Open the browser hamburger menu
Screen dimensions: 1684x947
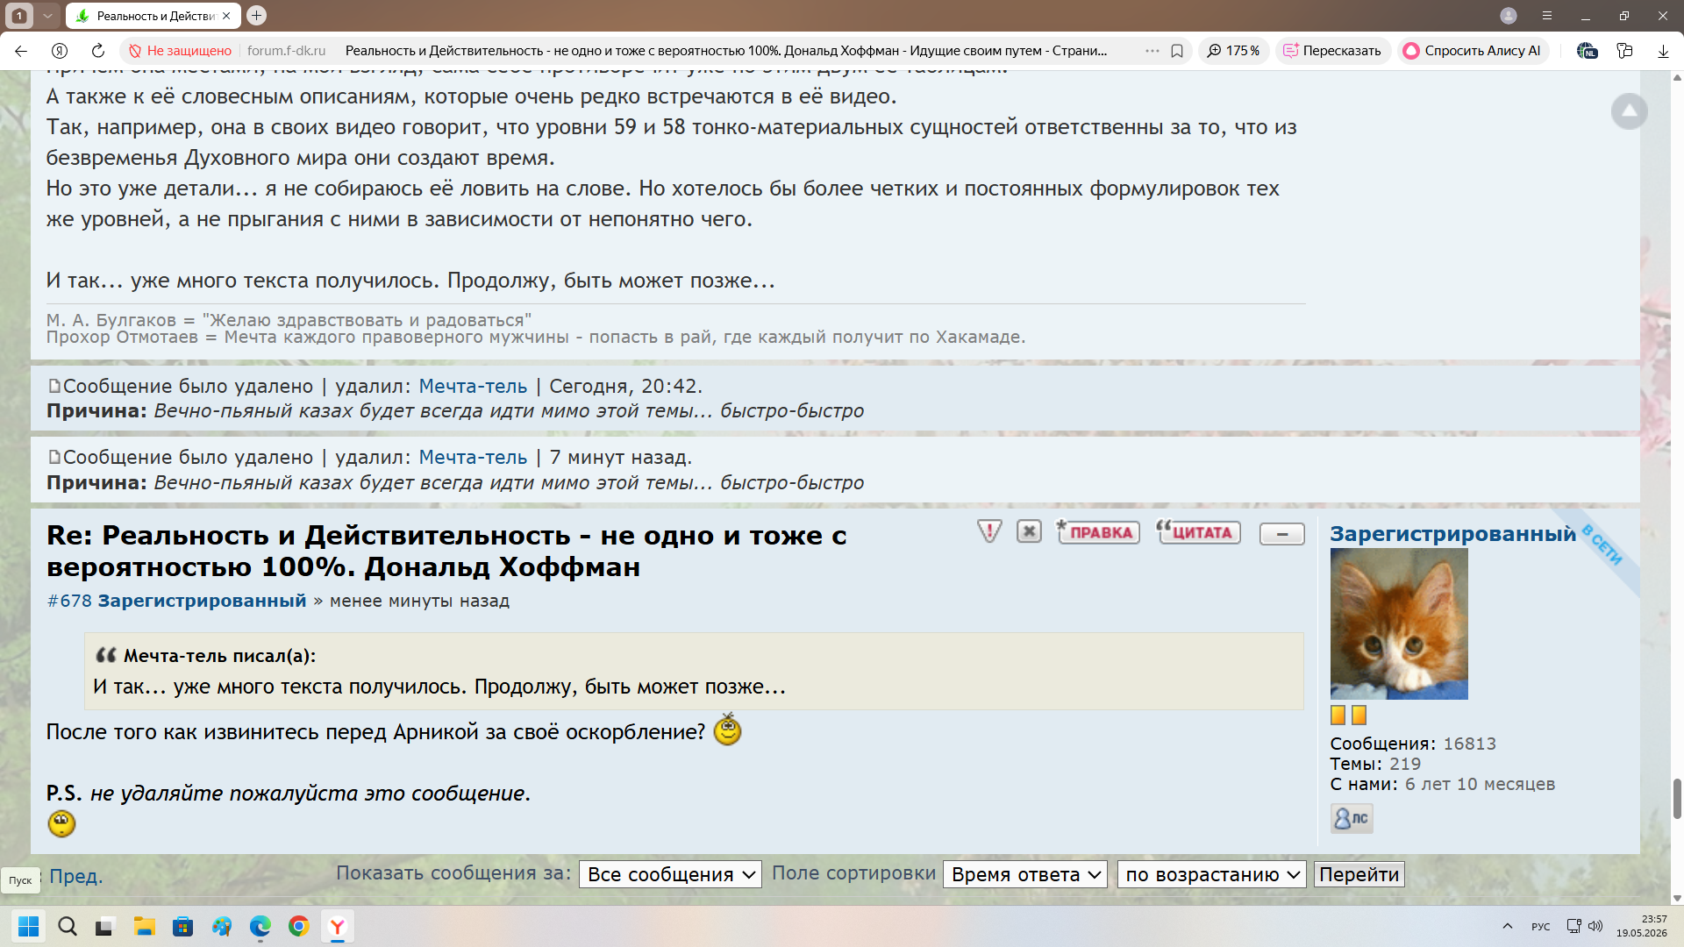(x=1547, y=16)
